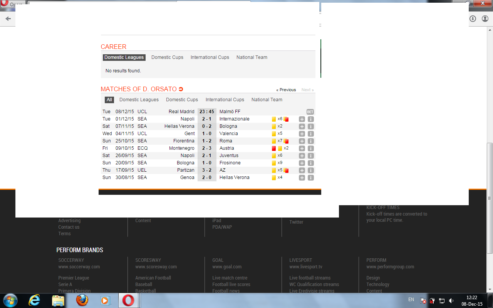Open the browser user account icon

coord(485,18)
